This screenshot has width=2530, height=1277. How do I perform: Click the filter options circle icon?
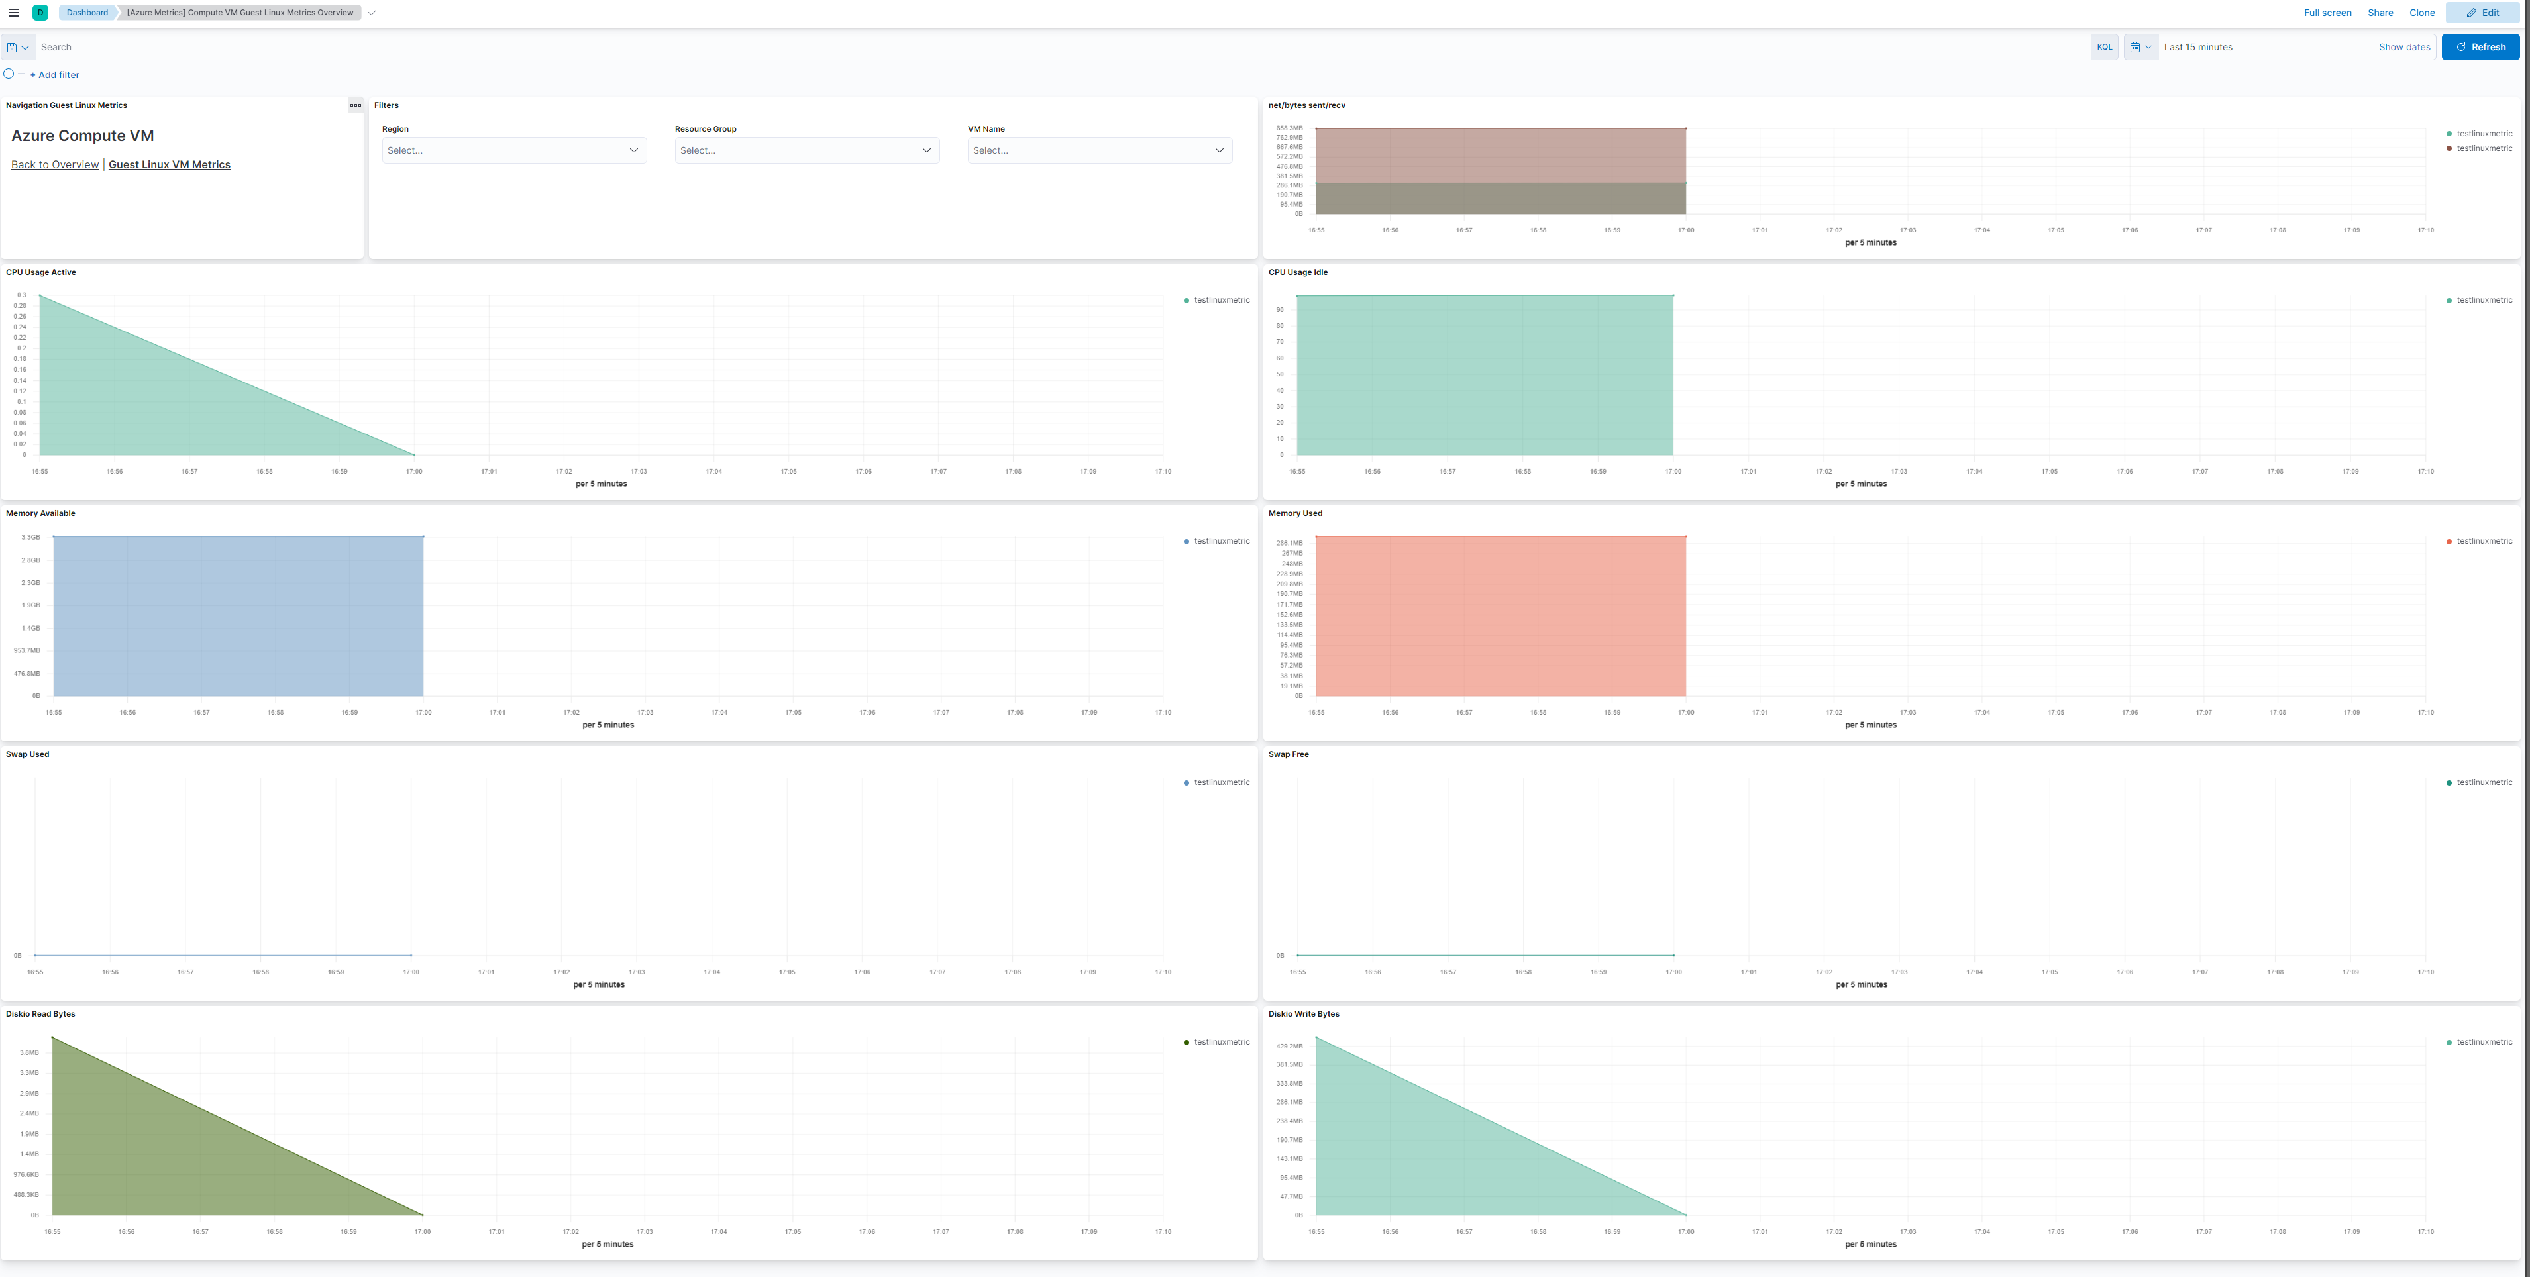[x=9, y=74]
